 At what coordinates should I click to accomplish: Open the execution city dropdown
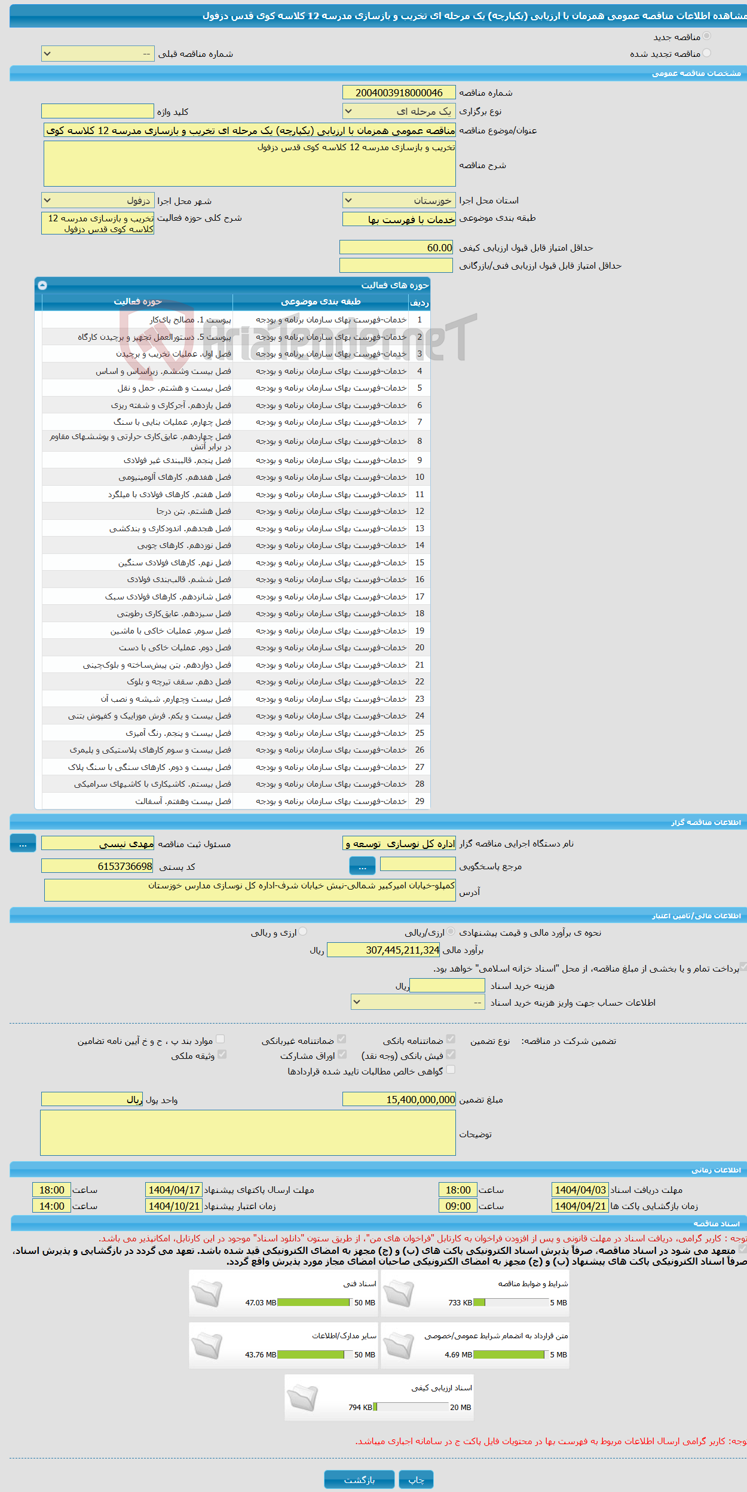[98, 200]
